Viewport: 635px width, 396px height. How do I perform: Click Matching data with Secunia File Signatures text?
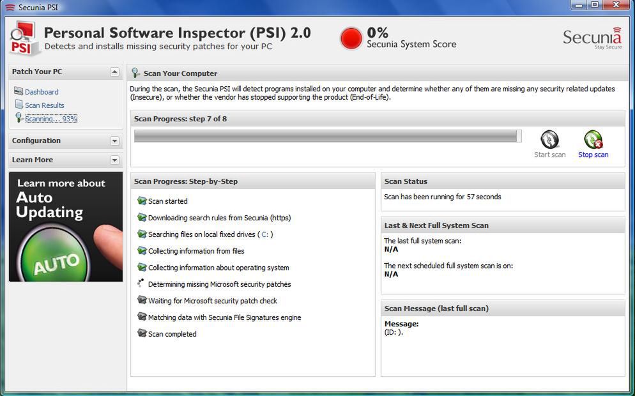(224, 317)
